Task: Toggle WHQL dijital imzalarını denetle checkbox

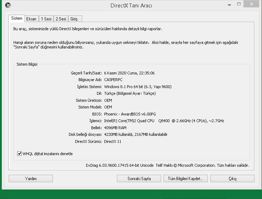Action: 19,153
